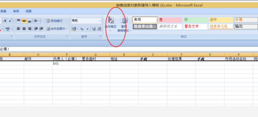Select the 处理结果 header cell

181,59
